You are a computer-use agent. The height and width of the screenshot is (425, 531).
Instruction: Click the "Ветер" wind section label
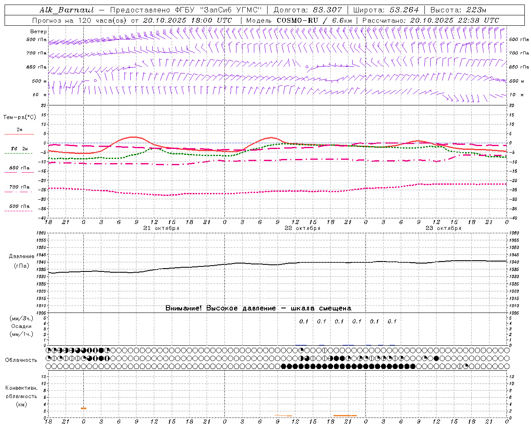tap(39, 32)
